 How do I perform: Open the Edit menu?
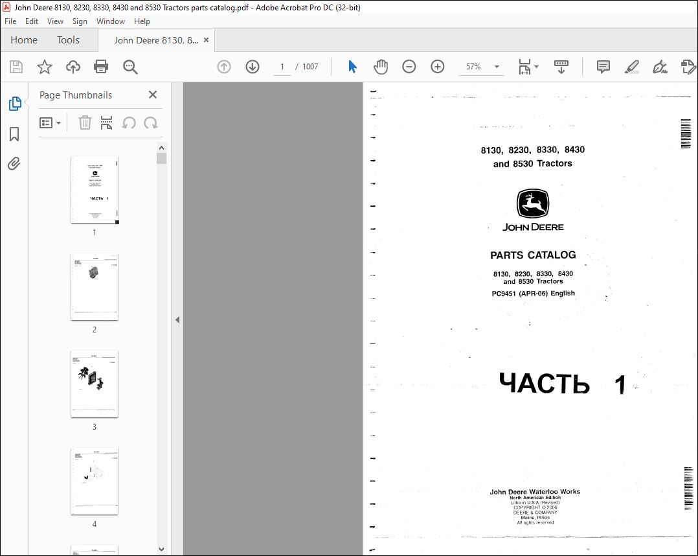coord(32,21)
